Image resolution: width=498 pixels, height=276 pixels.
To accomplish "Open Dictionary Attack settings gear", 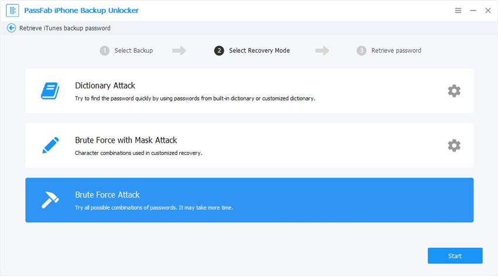I will tap(453, 91).
